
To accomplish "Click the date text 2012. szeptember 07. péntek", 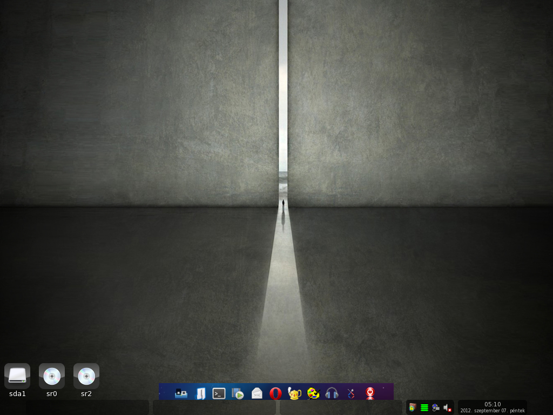I will point(493,411).
